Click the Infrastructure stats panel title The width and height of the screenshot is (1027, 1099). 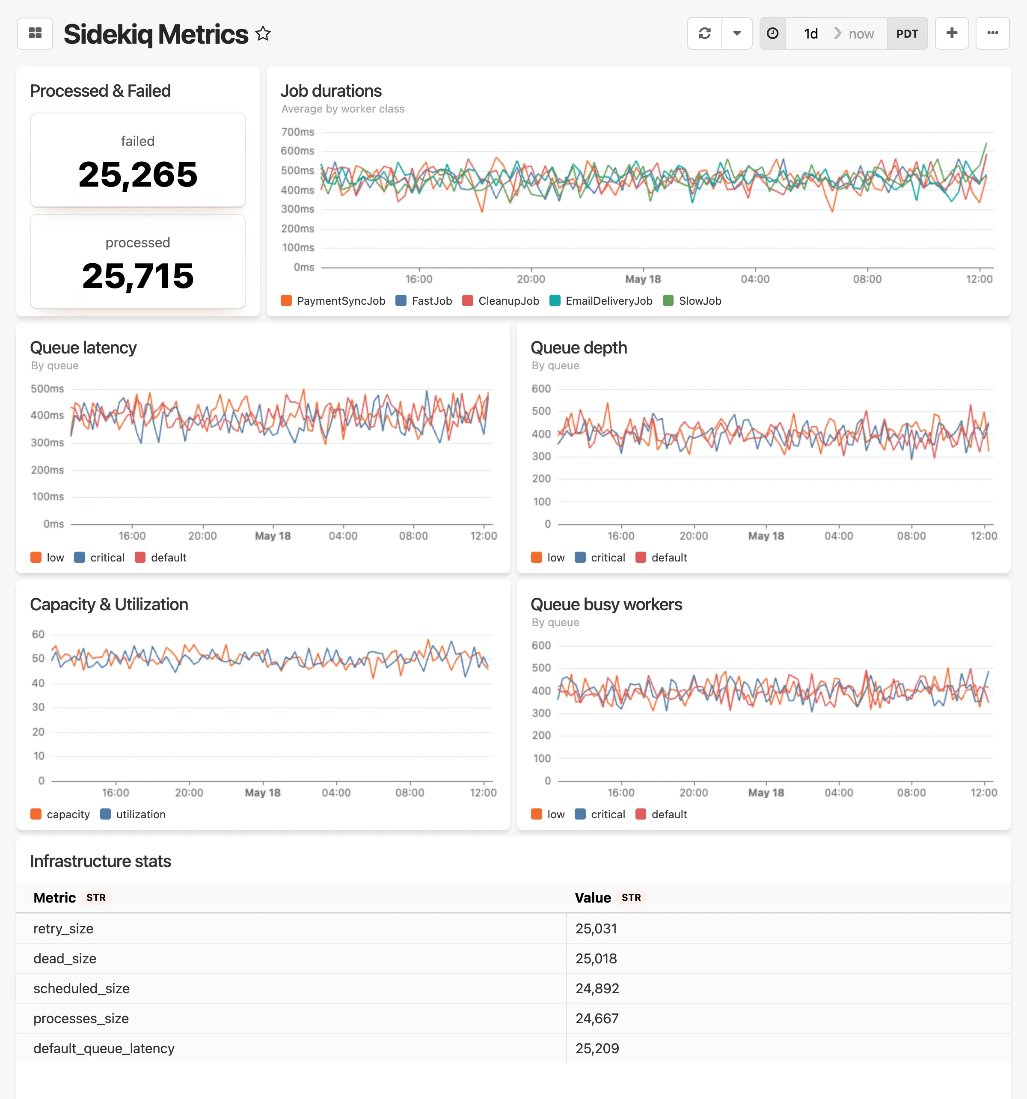tap(100, 861)
